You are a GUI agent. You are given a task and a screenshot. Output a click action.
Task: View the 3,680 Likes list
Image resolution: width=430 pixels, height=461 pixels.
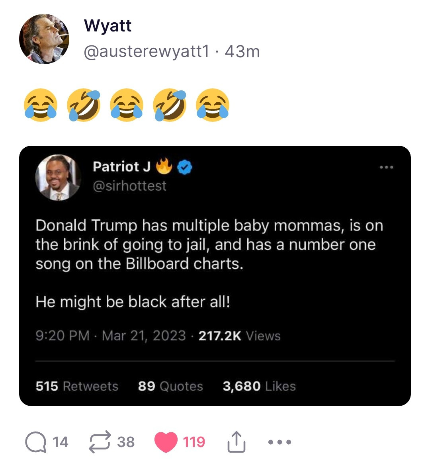pyautogui.click(x=259, y=386)
